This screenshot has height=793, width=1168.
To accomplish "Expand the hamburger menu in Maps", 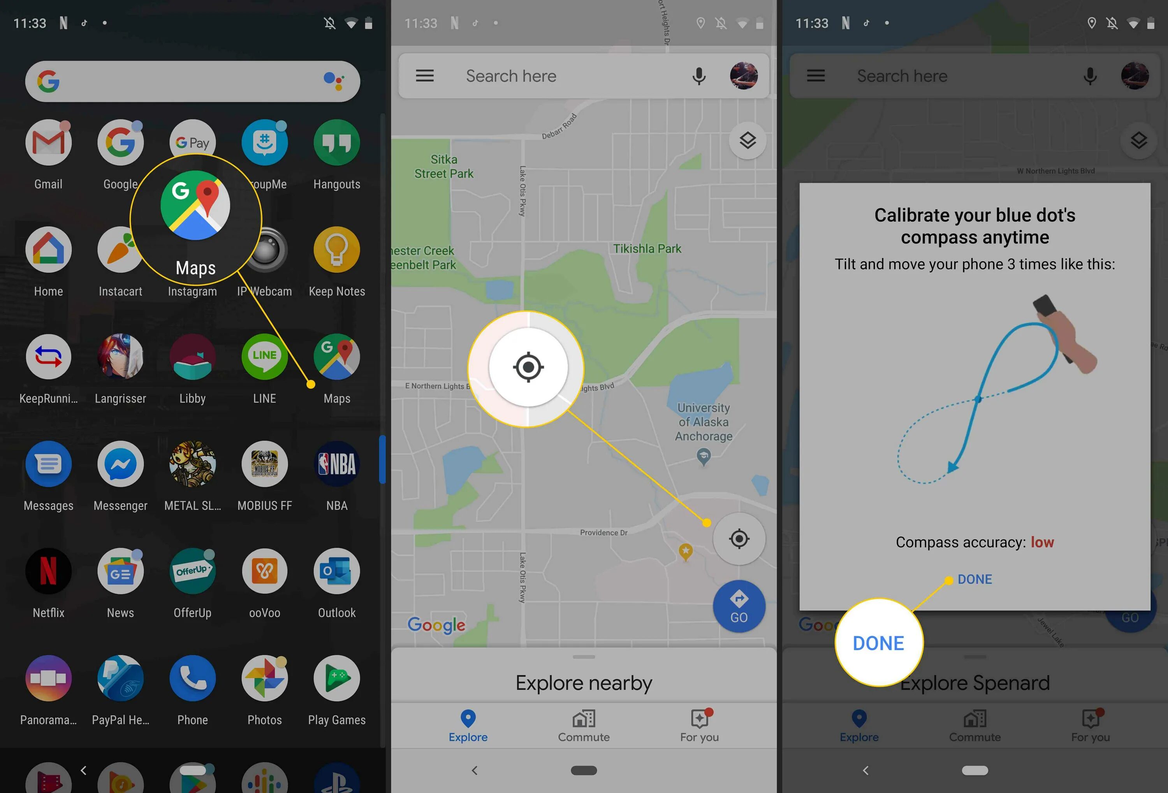I will tap(424, 74).
